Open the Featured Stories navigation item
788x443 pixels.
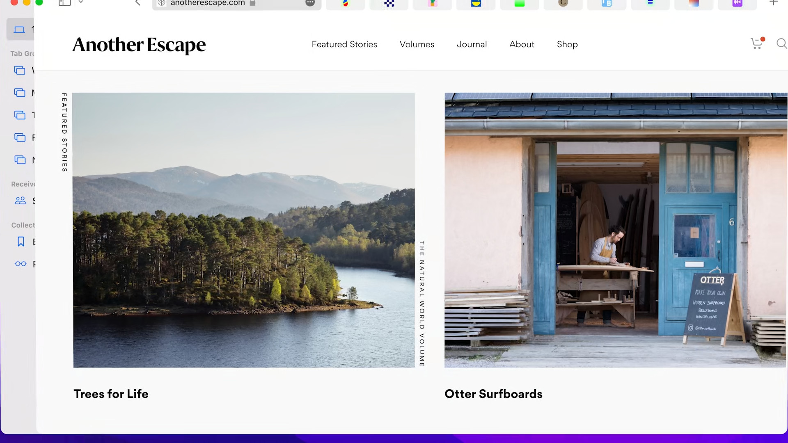click(x=344, y=44)
